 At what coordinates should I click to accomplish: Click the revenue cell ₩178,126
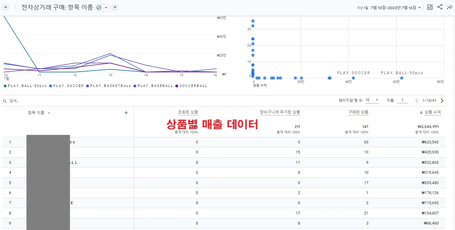[x=430, y=193]
